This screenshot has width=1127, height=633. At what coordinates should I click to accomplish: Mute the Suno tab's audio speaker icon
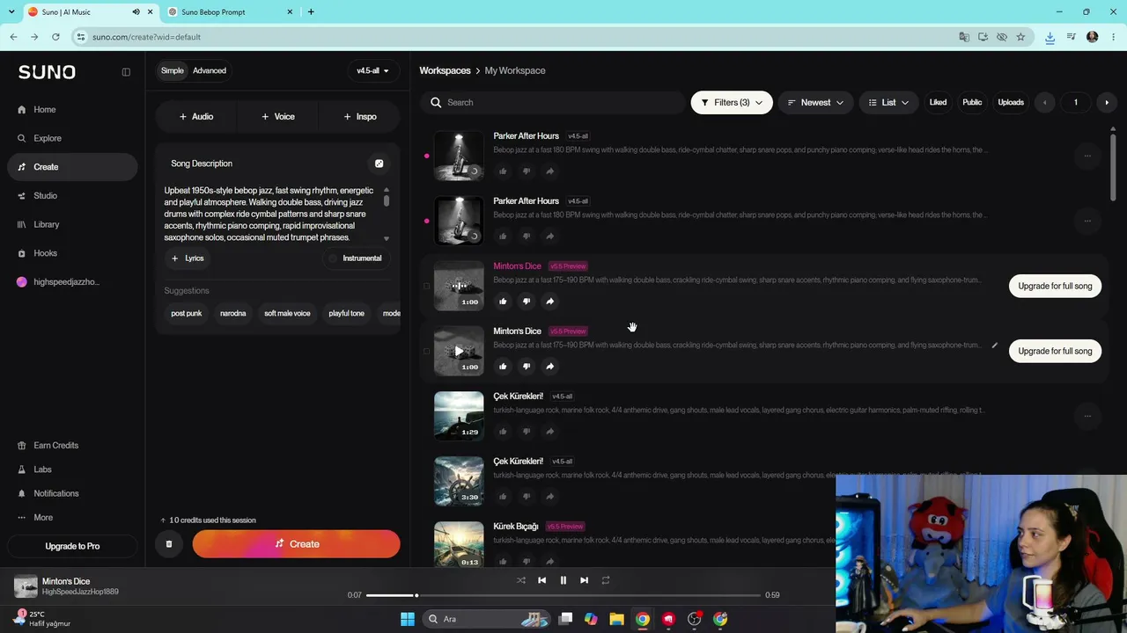(136, 12)
